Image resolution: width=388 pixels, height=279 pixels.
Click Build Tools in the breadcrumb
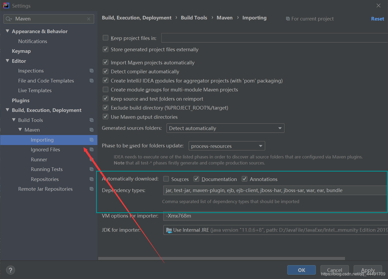pos(194,18)
